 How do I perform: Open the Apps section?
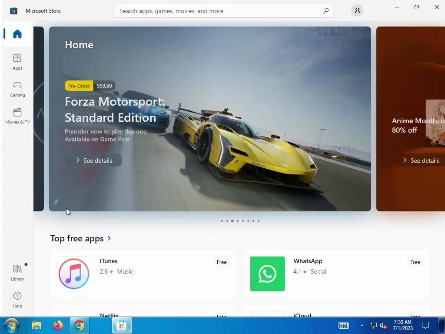pos(17,62)
